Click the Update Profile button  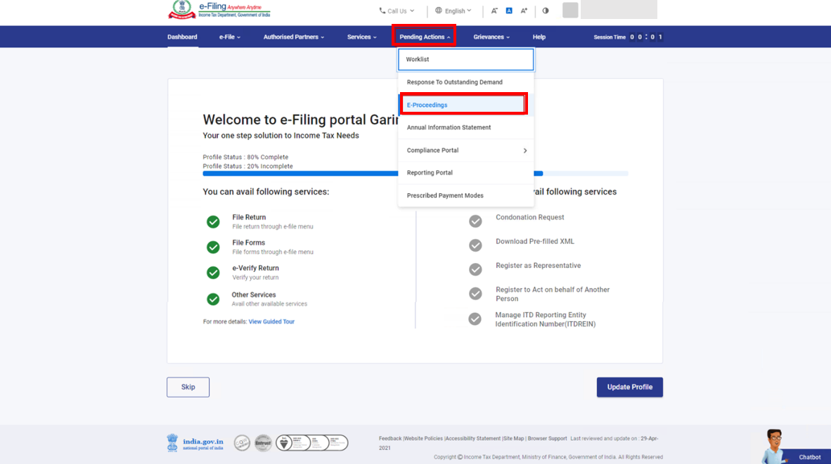pyautogui.click(x=629, y=387)
